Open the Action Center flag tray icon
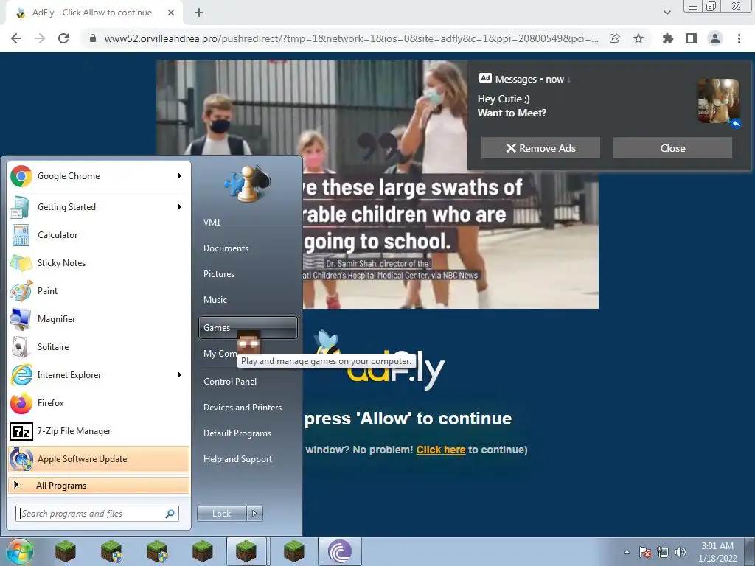Viewport: 755px width, 566px height. click(645, 552)
